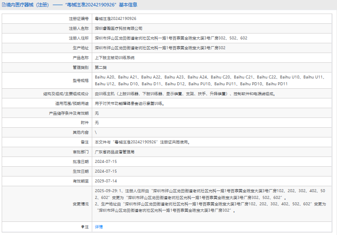Click the 注册人名称 label
Viewport: 337px width, 235px height.
tap(79, 28)
